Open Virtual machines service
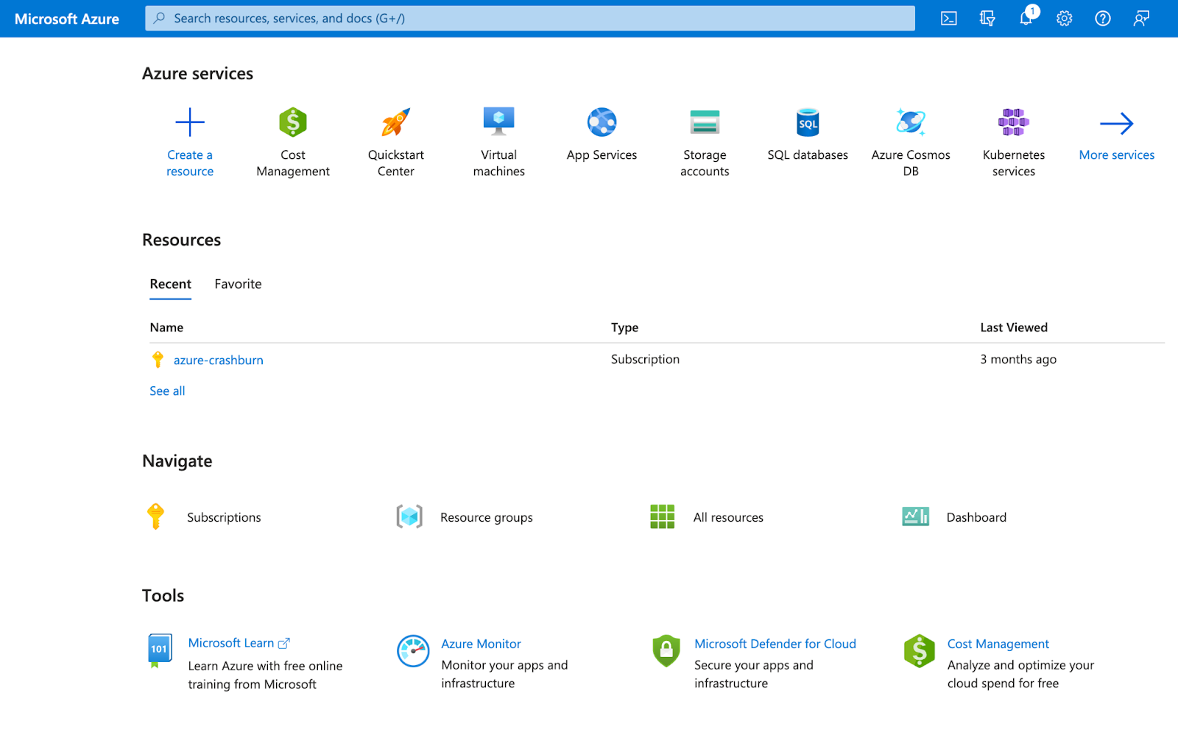Viewport: 1178px width, 746px height. (x=498, y=122)
